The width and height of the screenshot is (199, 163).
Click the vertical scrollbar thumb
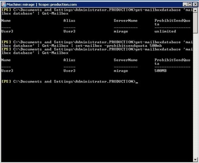[195, 23]
